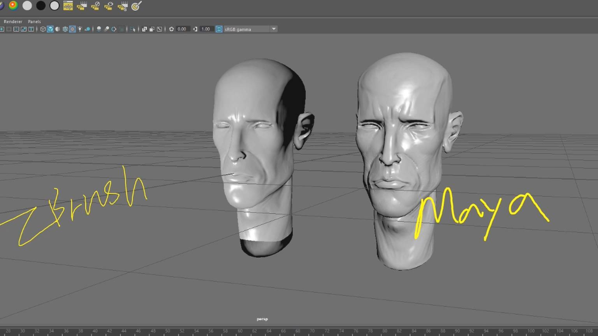The width and height of the screenshot is (598, 336).
Task: Click the yellow layers with eye shelf icon
Action: 109,6
